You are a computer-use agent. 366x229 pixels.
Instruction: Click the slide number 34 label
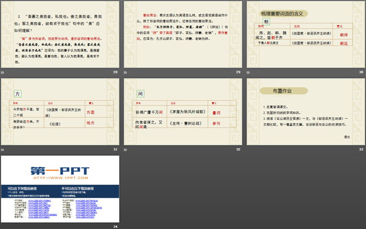click(x=115, y=226)
